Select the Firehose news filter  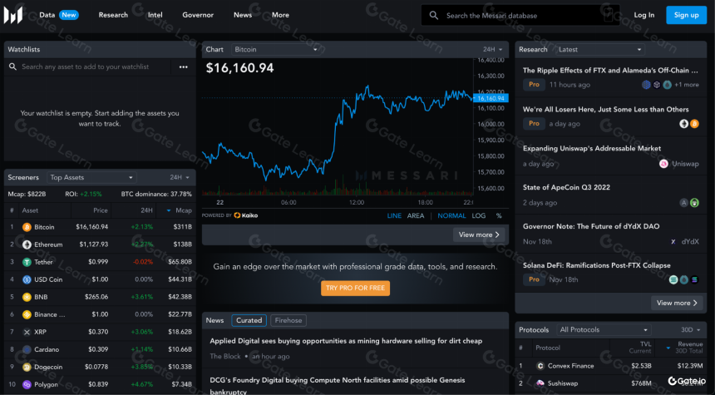(x=288, y=320)
